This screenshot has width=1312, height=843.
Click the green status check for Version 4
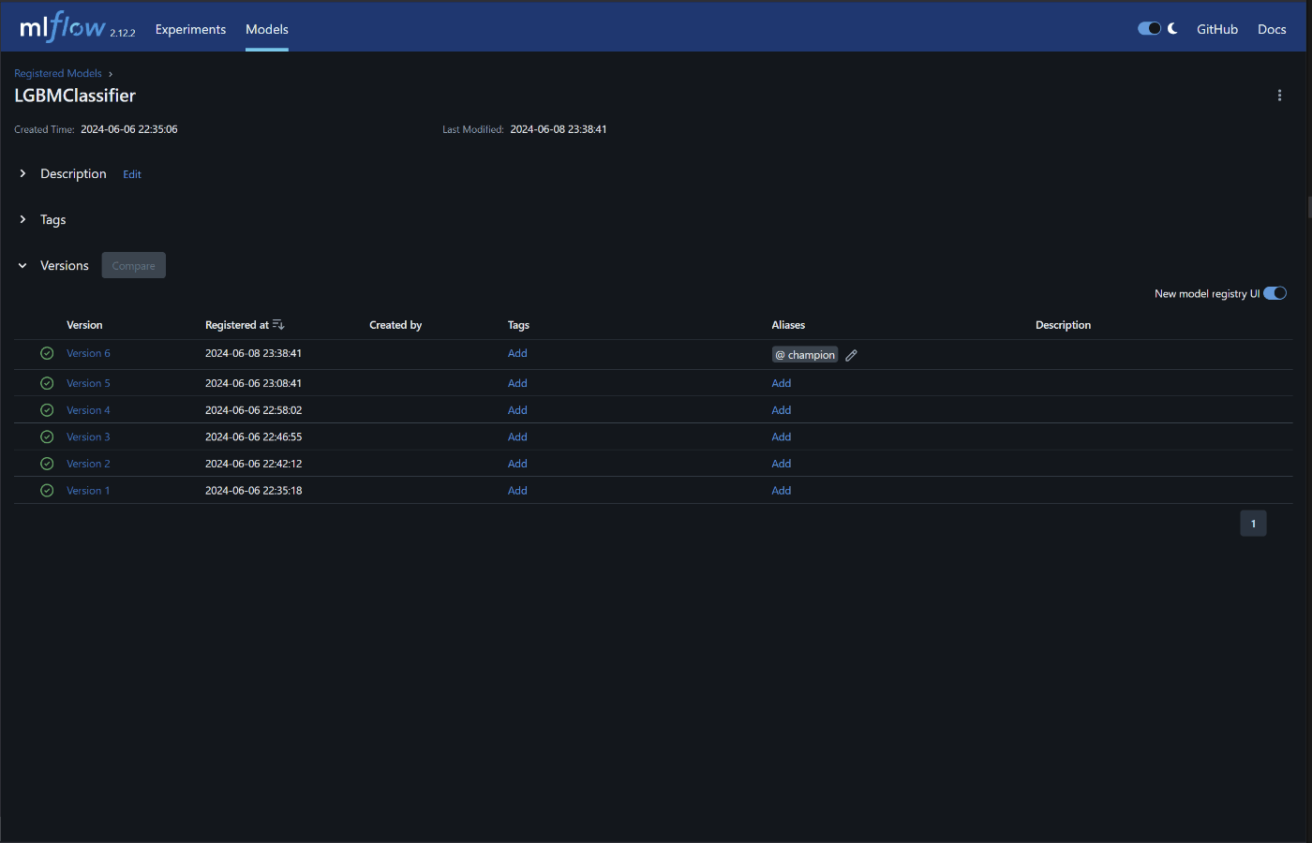47,410
